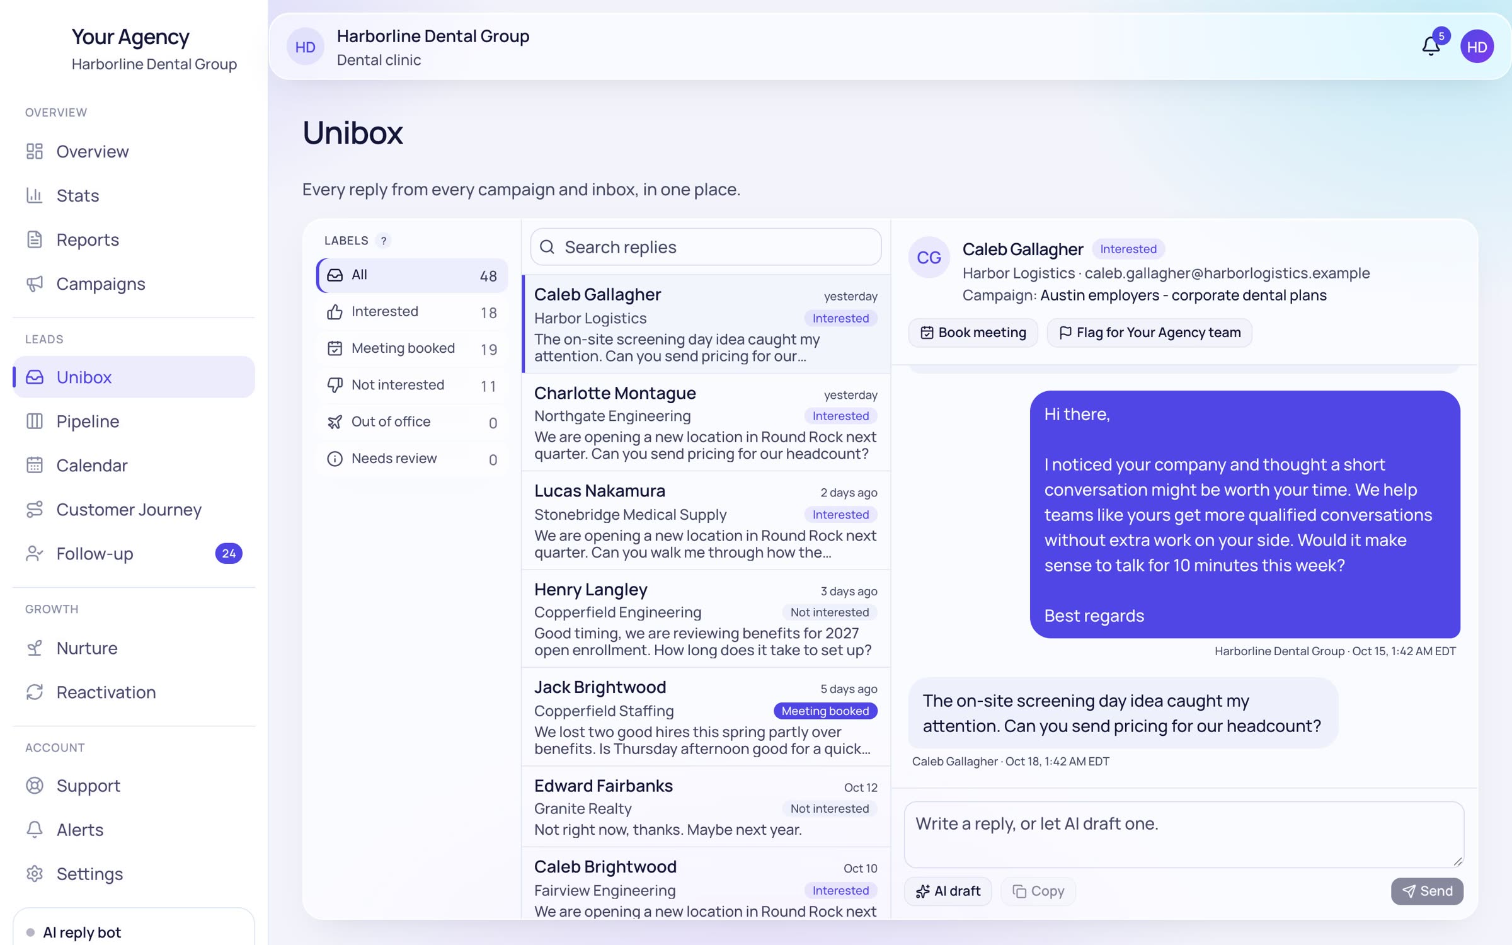Go to Reports in sidebar
The height and width of the screenshot is (945, 1512).
(134, 239)
